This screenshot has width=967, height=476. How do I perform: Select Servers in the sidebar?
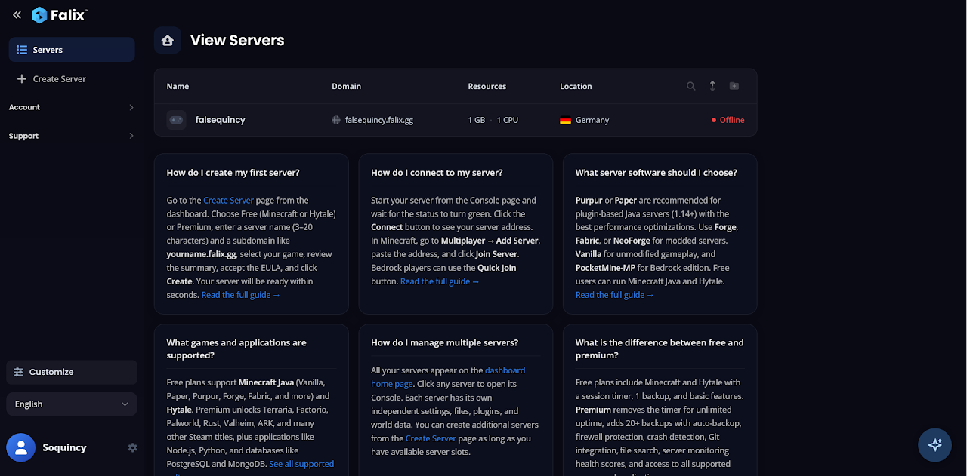pyautogui.click(x=72, y=50)
